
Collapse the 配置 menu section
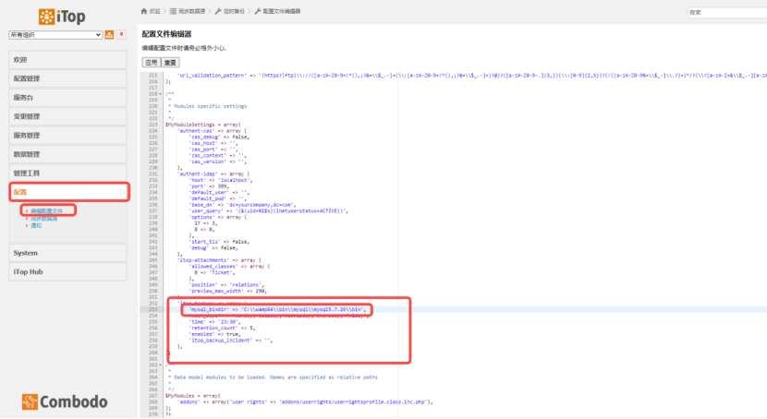[69, 192]
